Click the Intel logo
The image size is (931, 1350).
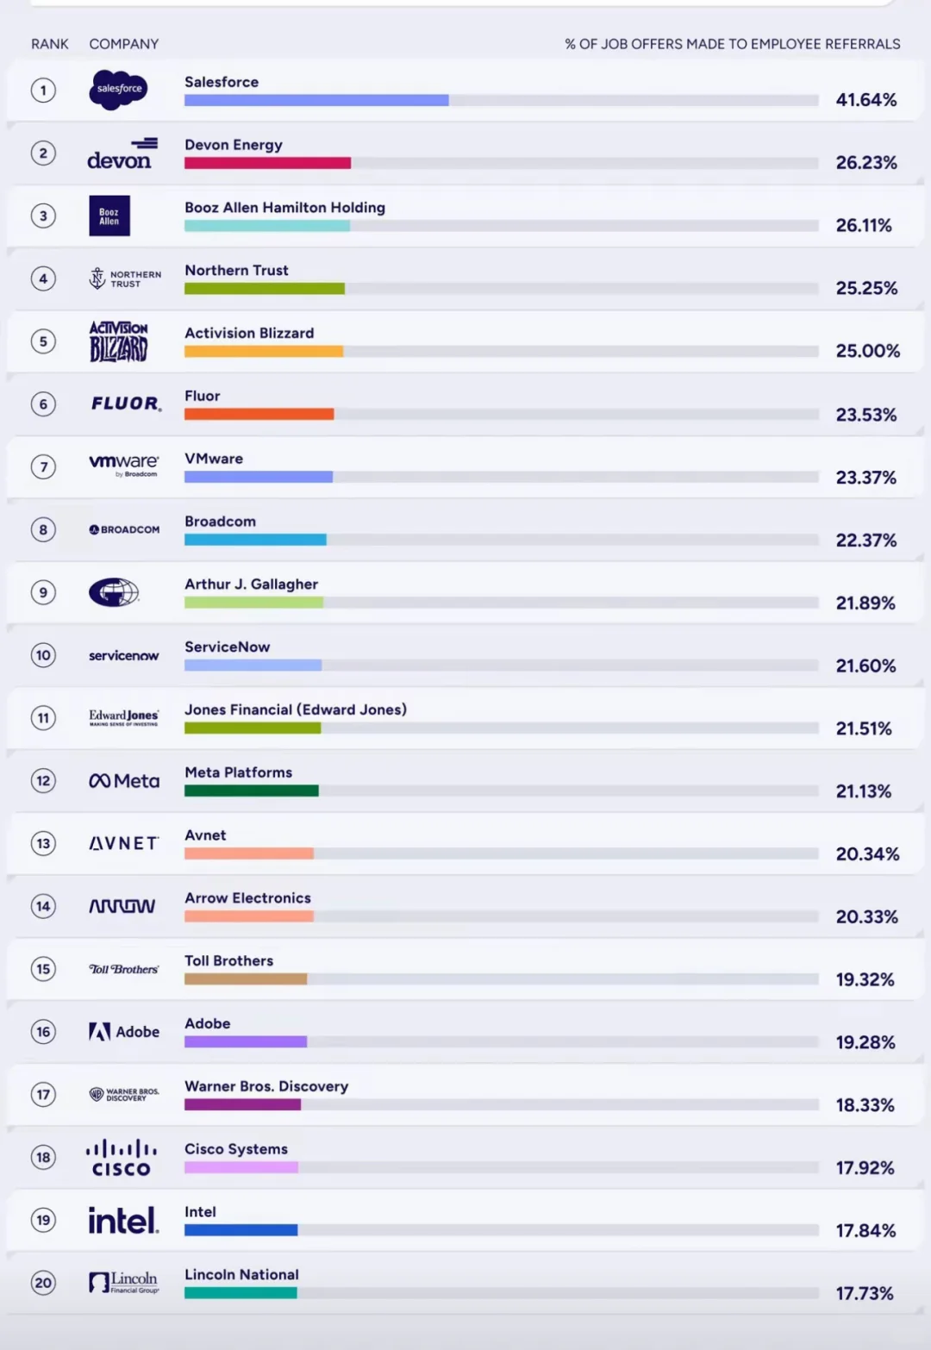point(123,1220)
